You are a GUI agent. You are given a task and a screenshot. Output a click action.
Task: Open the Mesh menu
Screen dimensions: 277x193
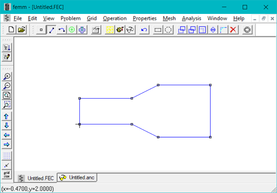pos(169,18)
